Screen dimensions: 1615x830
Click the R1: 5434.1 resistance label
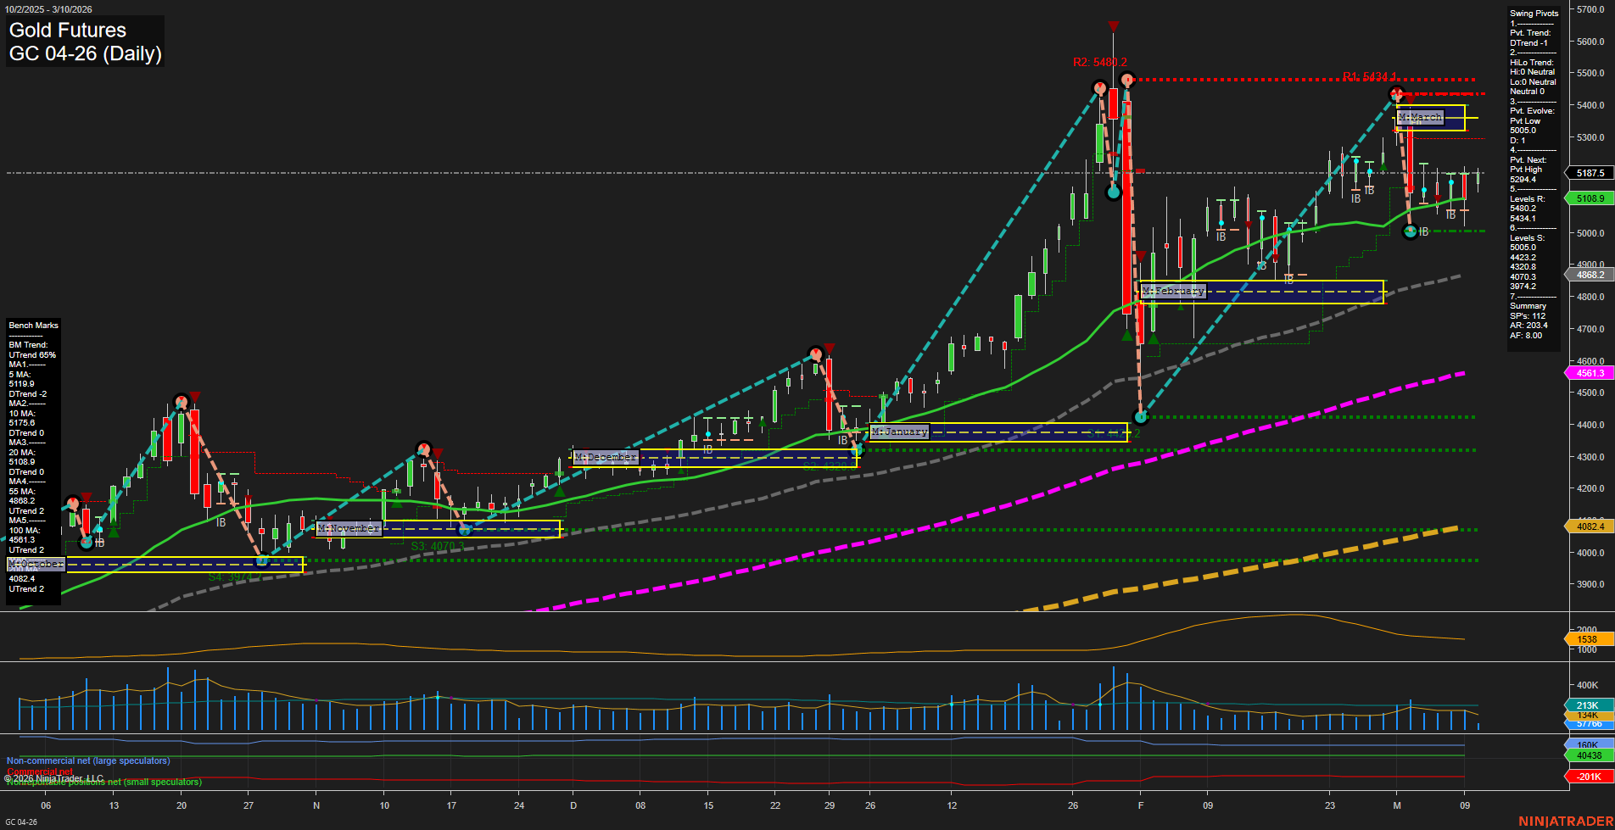pyautogui.click(x=1367, y=75)
